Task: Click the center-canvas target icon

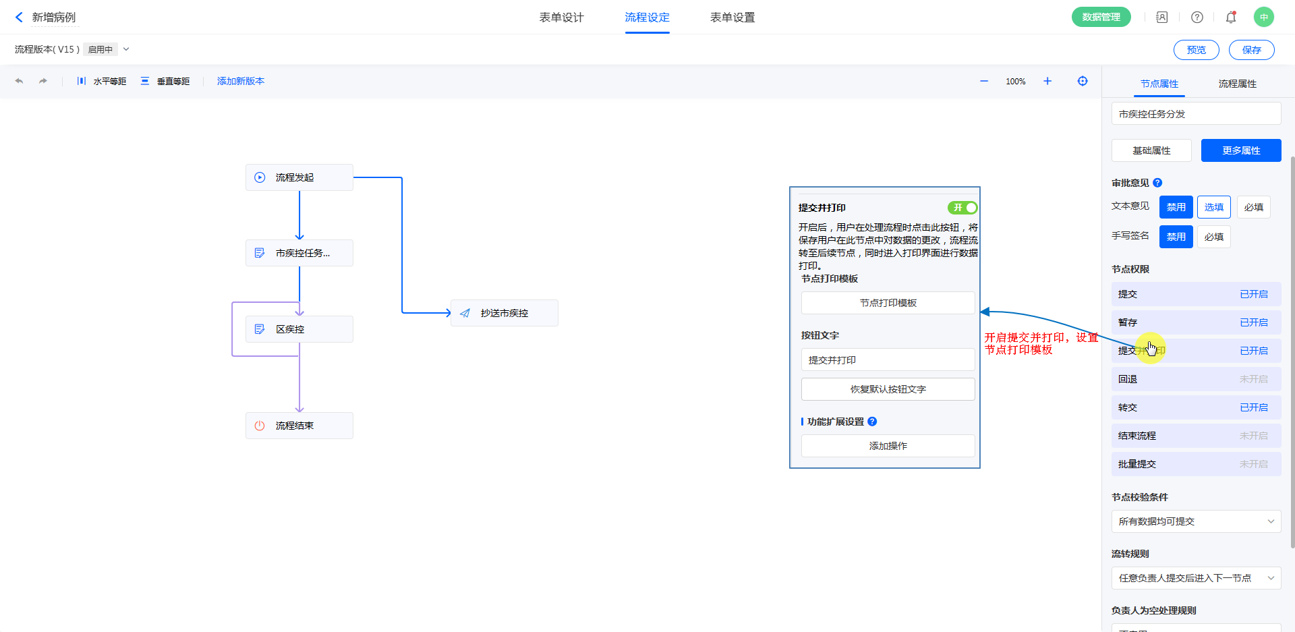Action: pos(1083,81)
